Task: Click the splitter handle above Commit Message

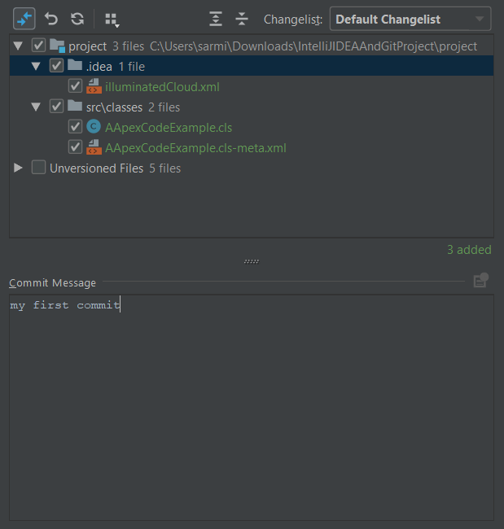Action: 252,261
